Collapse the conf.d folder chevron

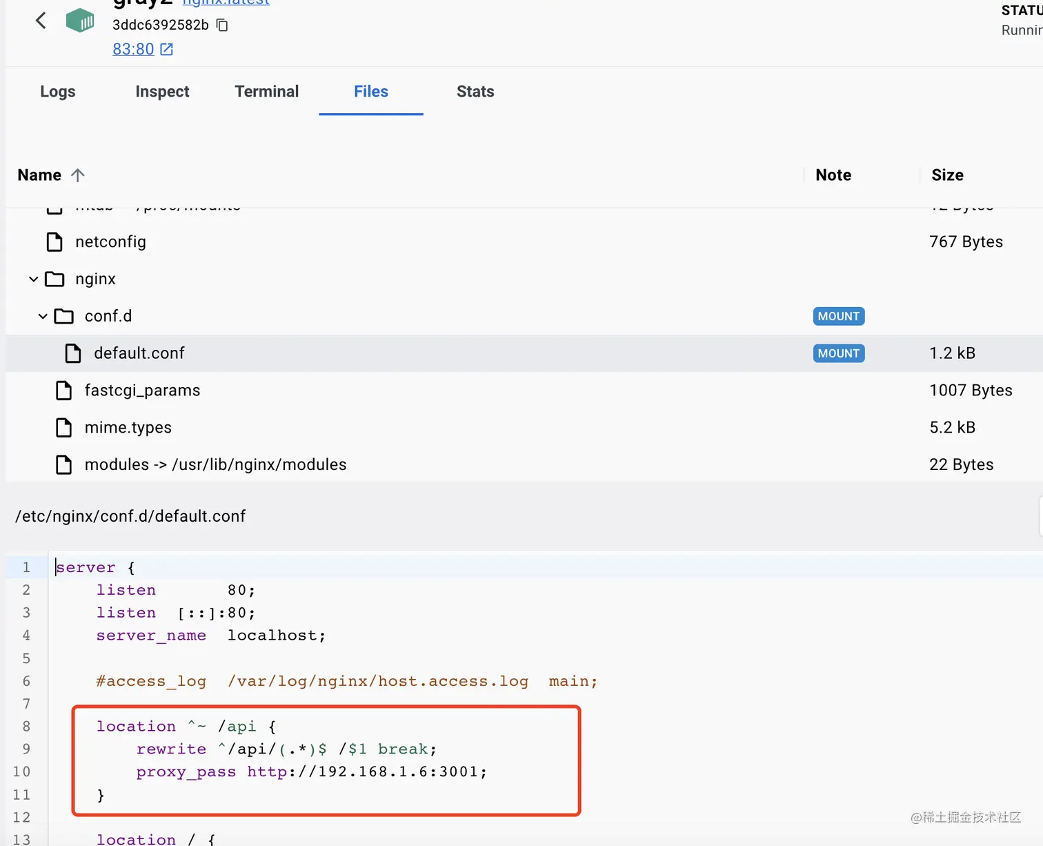click(x=43, y=317)
